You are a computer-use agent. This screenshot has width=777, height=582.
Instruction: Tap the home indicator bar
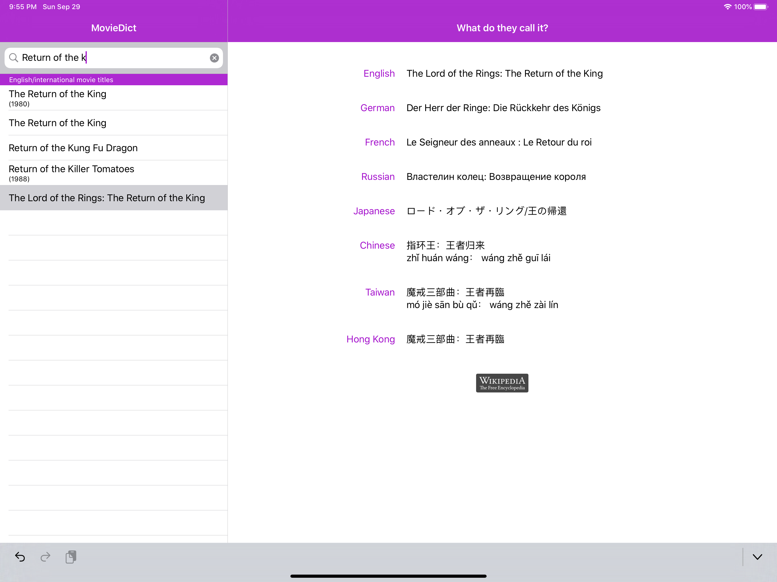388,576
